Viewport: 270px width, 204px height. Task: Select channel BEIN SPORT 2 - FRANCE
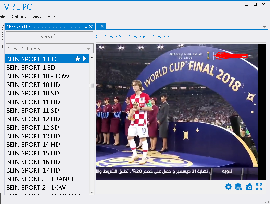[47, 179]
